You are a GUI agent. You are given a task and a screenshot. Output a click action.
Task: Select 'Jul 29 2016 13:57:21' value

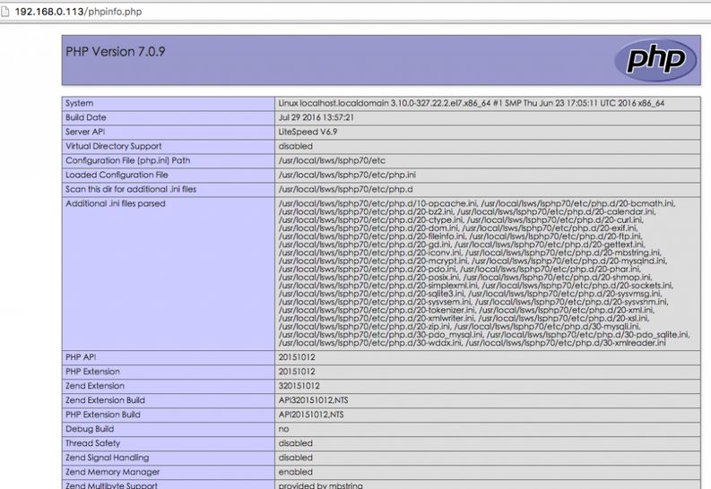[316, 117]
